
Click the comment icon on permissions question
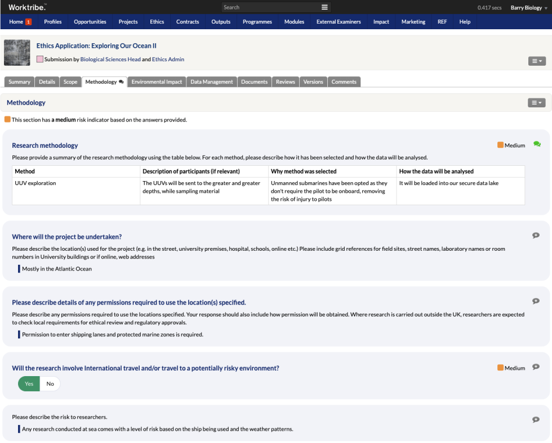pyautogui.click(x=536, y=301)
